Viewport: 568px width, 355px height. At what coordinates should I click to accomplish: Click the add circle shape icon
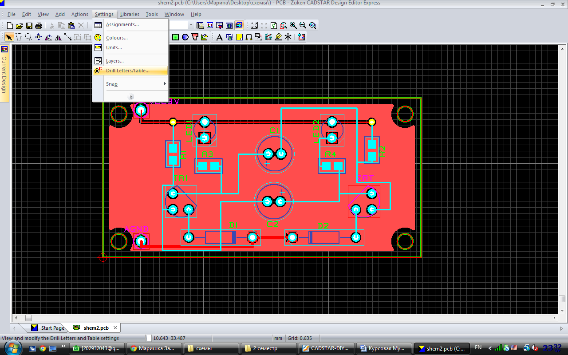point(185,37)
